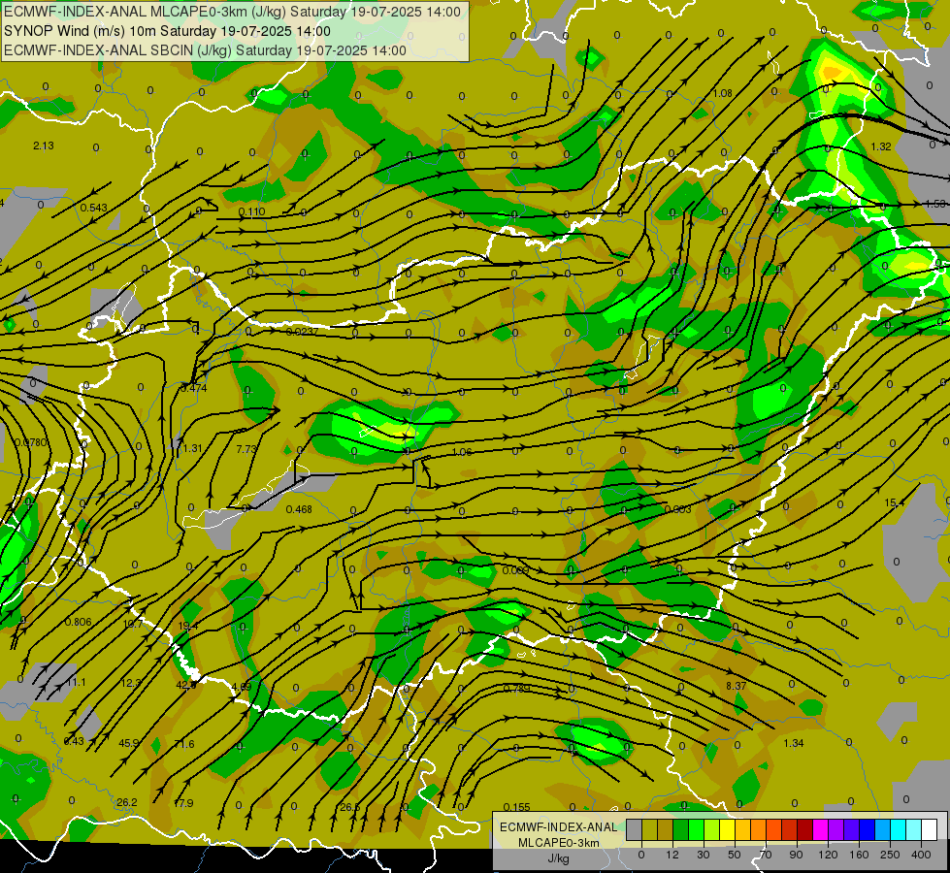This screenshot has height=873, width=950.
Task: Click the MLCAPE0-3km header line at top
Action: pos(233,12)
